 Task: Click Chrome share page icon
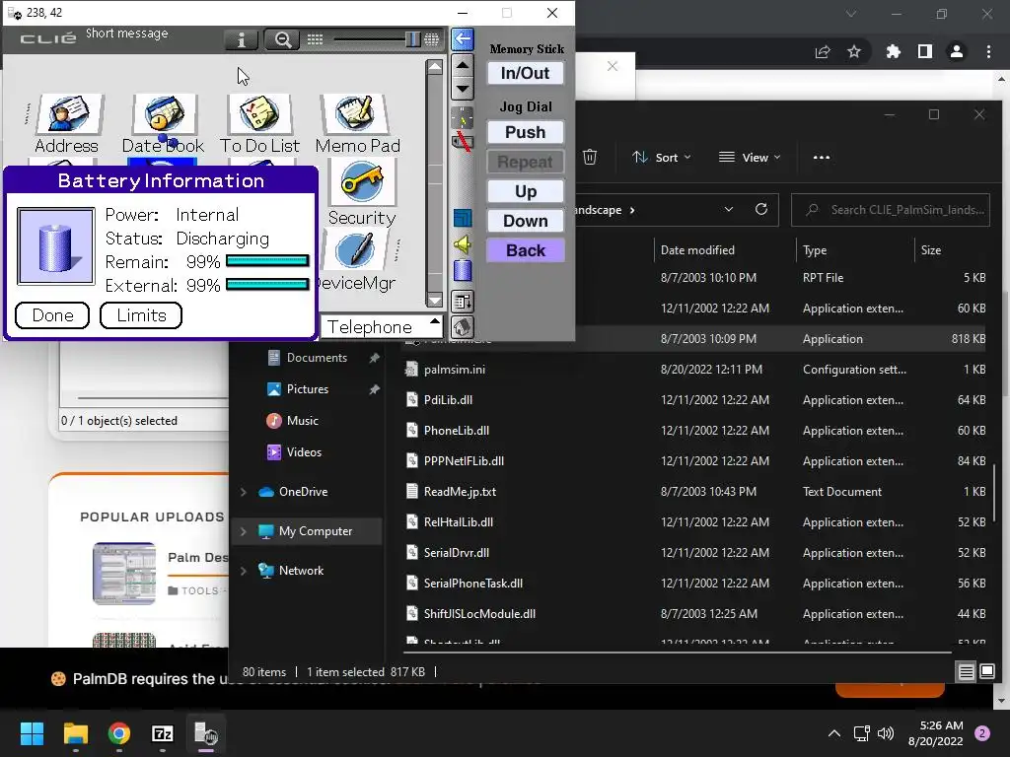(x=823, y=51)
